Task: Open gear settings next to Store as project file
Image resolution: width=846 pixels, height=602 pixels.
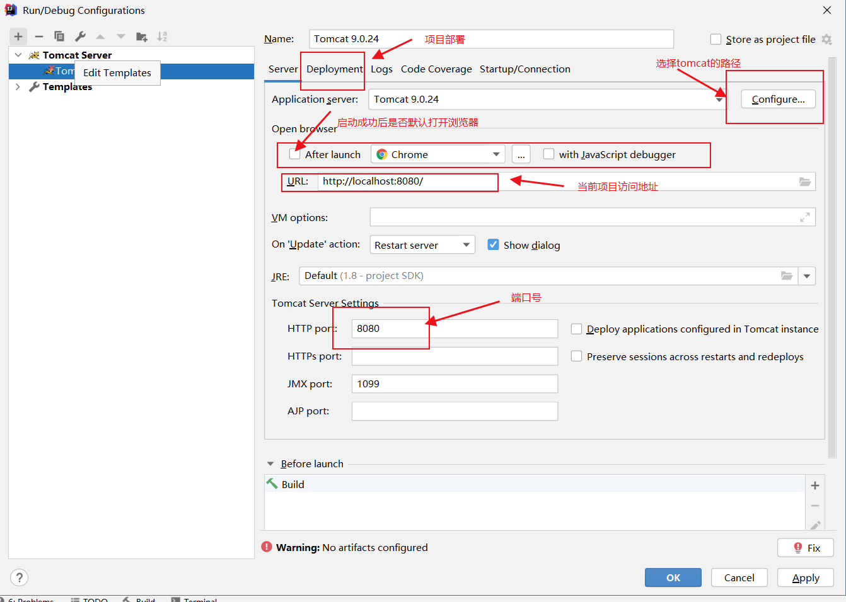Action: coord(826,39)
